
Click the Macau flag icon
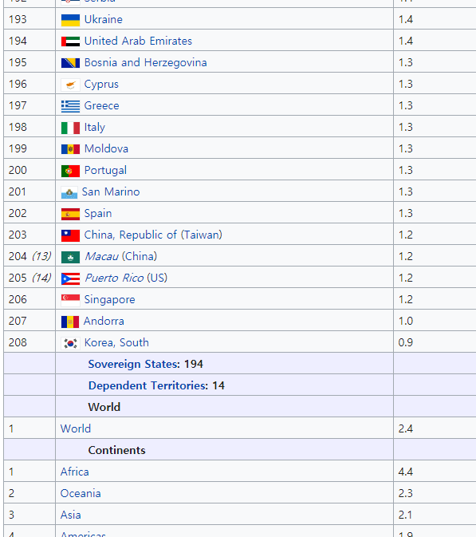(70, 257)
